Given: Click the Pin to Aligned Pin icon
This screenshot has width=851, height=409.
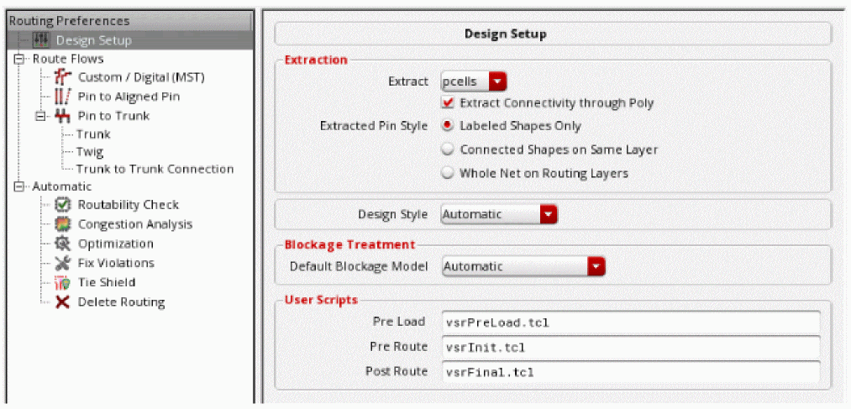Looking at the screenshot, I should [62, 97].
